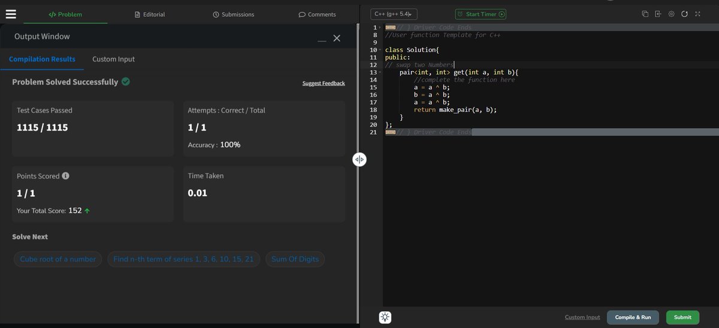The image size is (719, 328).
Task: Collapse get function fold arrow at line 13
Action: pos(380,72)
